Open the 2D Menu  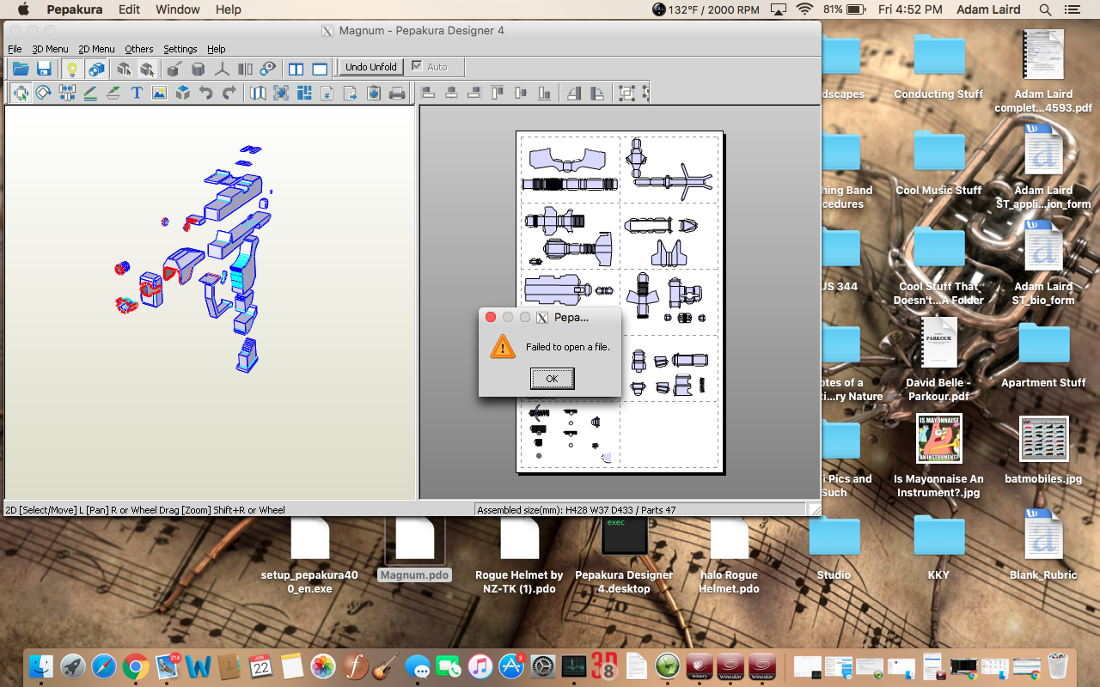[96, 49]
